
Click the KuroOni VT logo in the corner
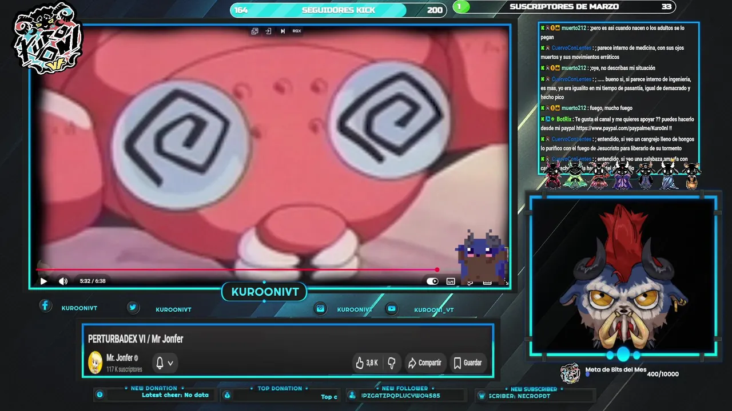49,38
